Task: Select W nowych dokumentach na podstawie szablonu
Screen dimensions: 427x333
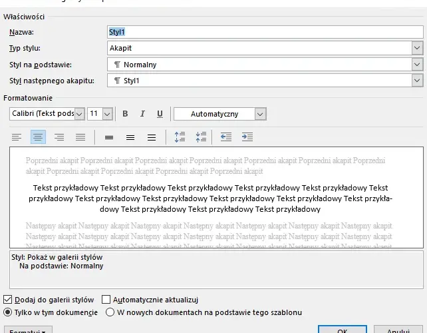Action: [110, 312]
